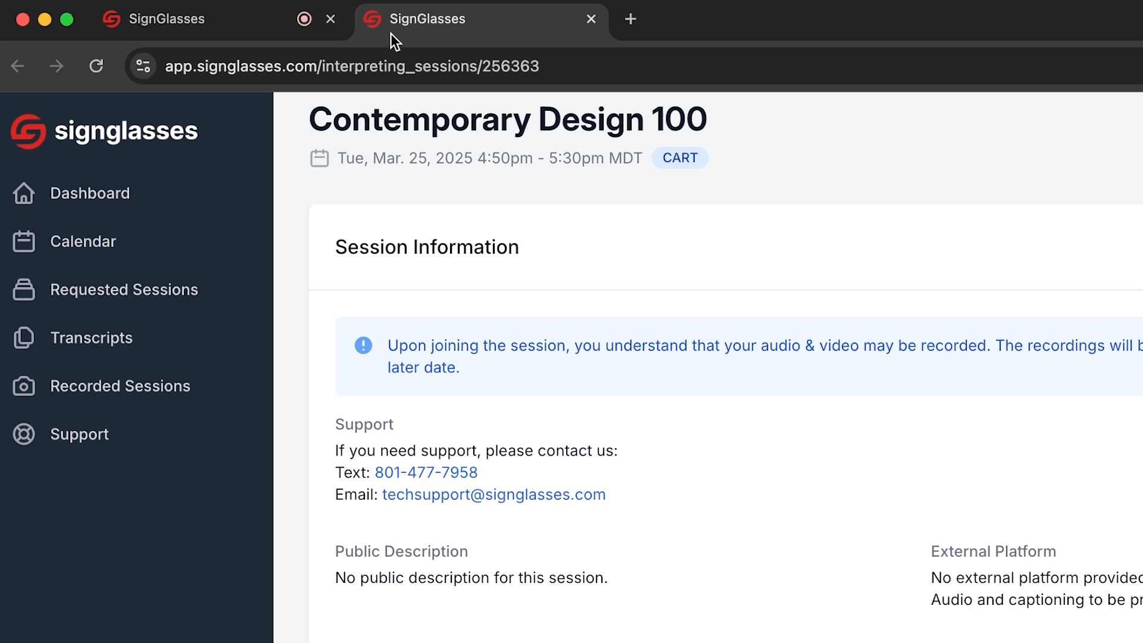Click the browser forward arrow
This screenshot has height=643, width=1143.
pos(57,66)
